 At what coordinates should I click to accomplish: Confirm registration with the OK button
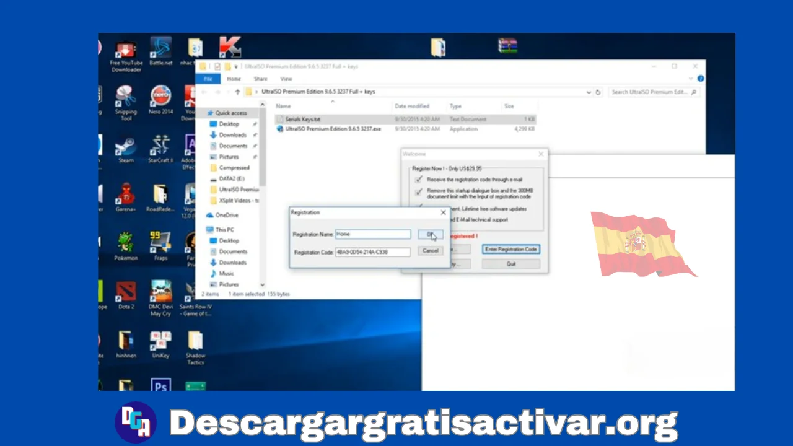430,234
